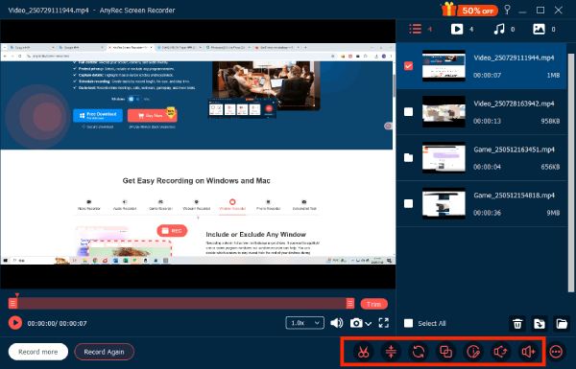This screenshot has width=576, height=369.
Task: Select the Game_250512154818.mp4 thumbnail
Action: pyautogui.click(x=444, y=203)
